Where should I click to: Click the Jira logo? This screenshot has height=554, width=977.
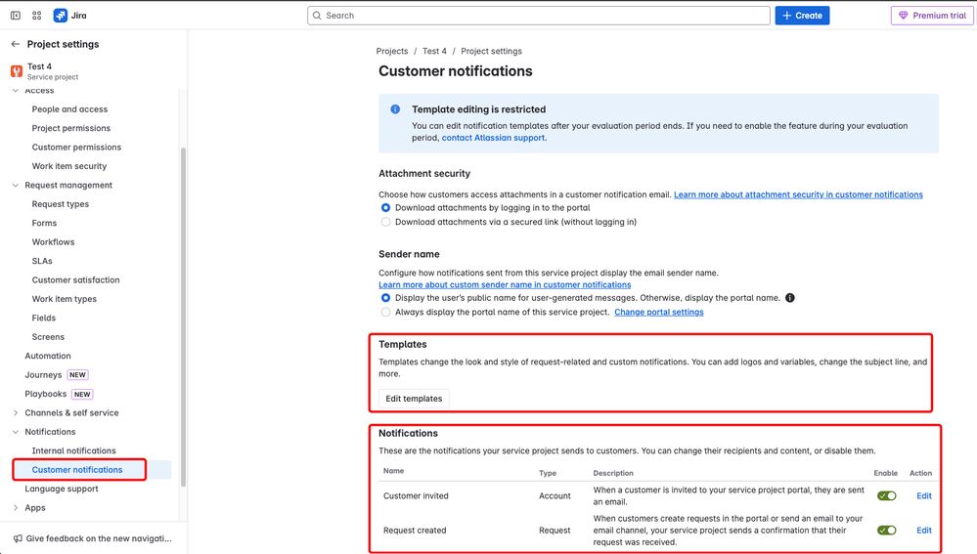click(61, 15)
